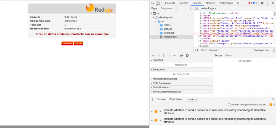Switch to the Scope pane tab
Screen dimensions: 276x128
tap(218, 56)
